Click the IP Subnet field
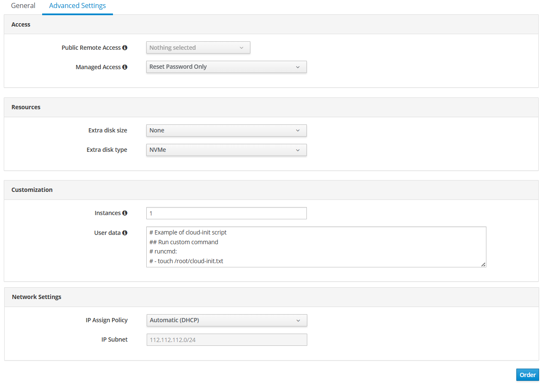545x388 pixels. [227, 339]
